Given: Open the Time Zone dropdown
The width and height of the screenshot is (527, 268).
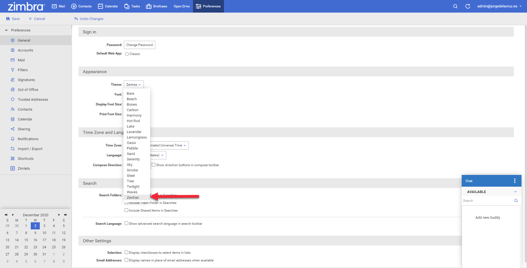Looking at the screenshot, I should pos(169,145).
